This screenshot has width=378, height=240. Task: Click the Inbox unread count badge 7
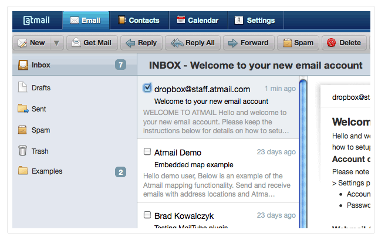tap(120, 65)
